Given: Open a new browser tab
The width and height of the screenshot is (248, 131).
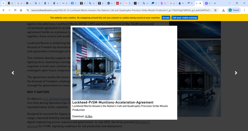Looking at the screenshot, I should (215, 3).
